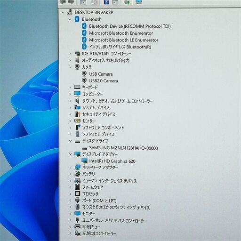Select Intel(R) HD Graphics 620 adapter
Viewport: 241px width, 241px height.
pos(112,161)
